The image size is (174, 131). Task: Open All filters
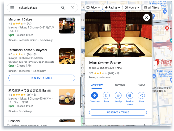pyautogui.click(x=152, y=7)
